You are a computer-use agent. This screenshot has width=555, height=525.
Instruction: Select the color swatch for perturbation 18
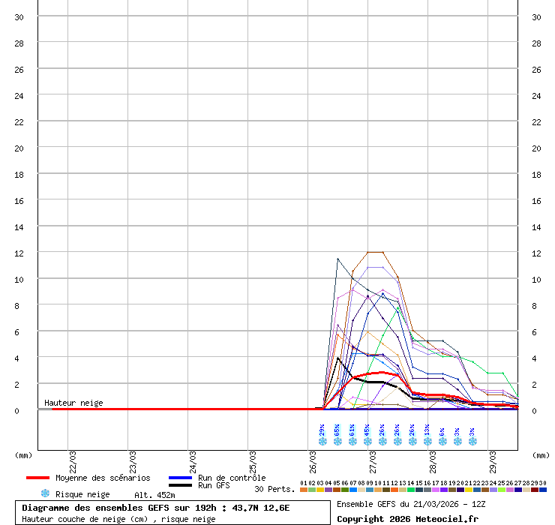tap(443, 490)
